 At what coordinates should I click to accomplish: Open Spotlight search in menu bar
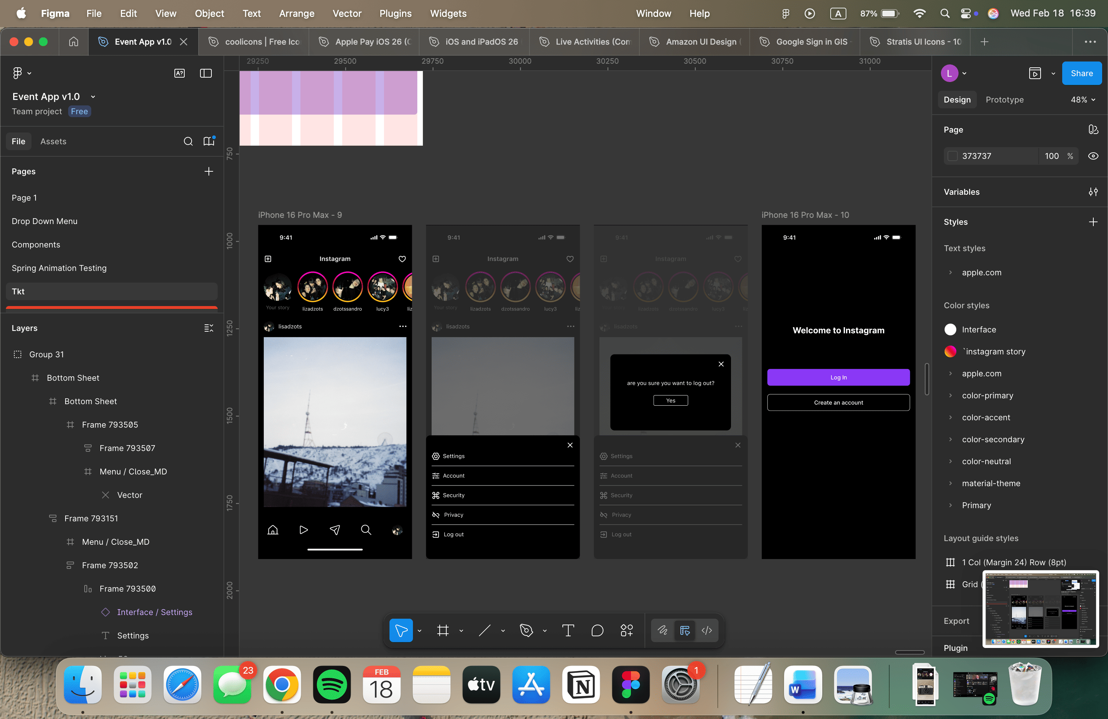(x=945, y=14)
